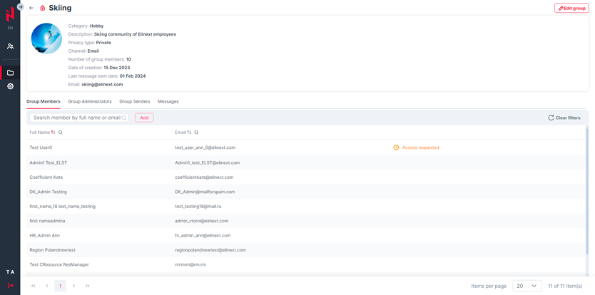Click Clear filters
This screenshot has width=595, height=295.
(x=564, y=118)
